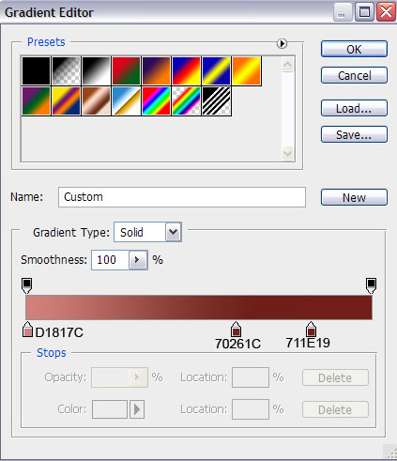Select the left opacity stop
397x461 pixels.
click(27, 285)
